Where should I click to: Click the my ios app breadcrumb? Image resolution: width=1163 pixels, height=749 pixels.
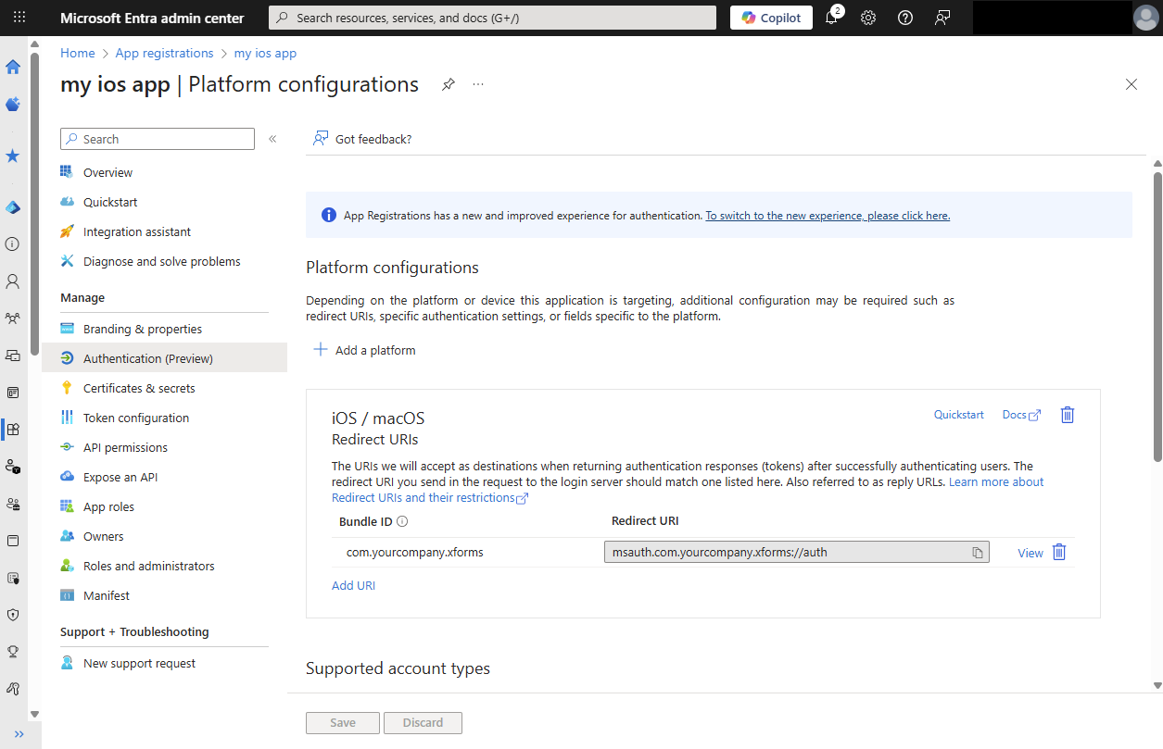(265, 53)
